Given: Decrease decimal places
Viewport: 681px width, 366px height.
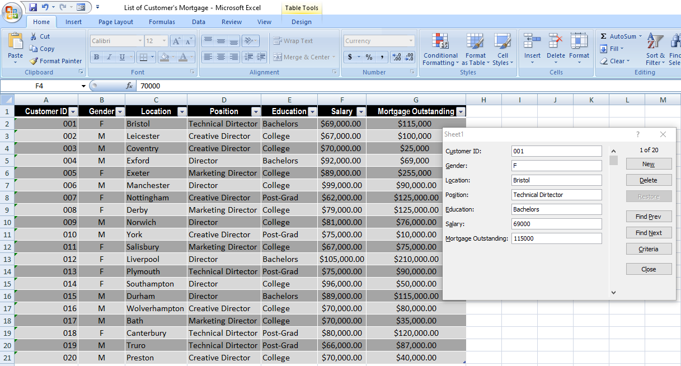Looking at the screenshot, I should click(409, 57).
